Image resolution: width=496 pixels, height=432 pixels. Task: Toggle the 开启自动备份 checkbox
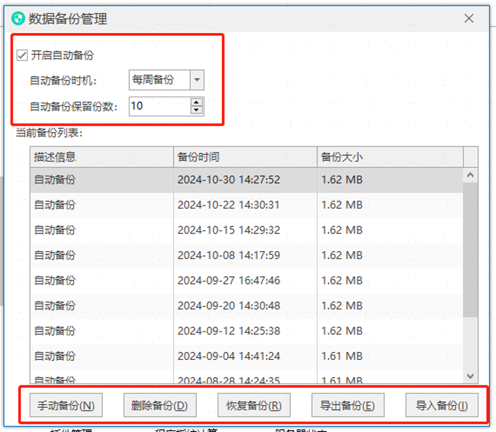[x=22, y=55]
